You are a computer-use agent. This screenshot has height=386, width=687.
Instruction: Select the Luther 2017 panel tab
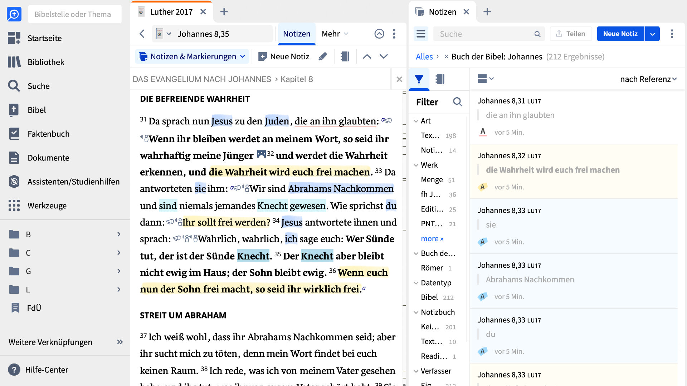[x=171, y=12]
